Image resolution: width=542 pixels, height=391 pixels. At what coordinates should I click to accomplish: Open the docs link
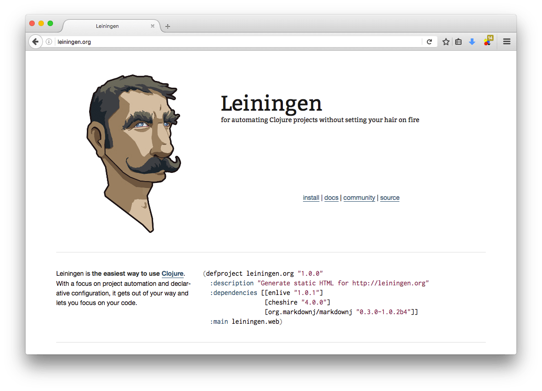tap(331, 198)
